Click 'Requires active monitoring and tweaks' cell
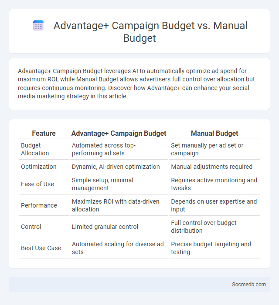The image size is (279, 305). 214,184
